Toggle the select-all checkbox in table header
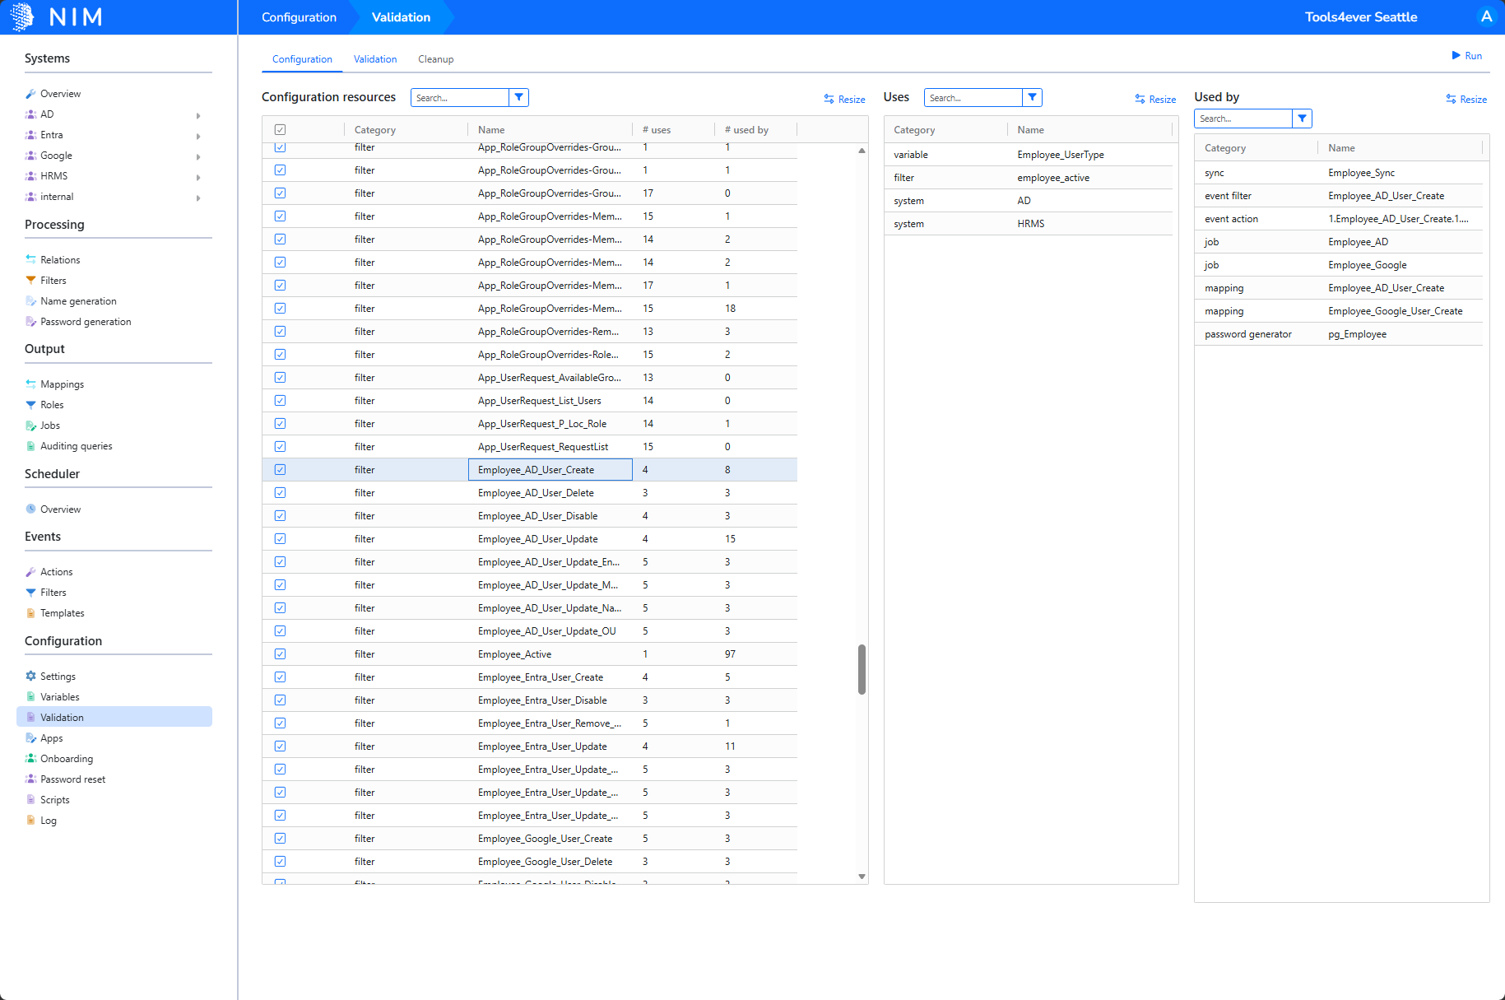The width and height of the screenshot is (1505, 1000). click(x=280, y=129)
